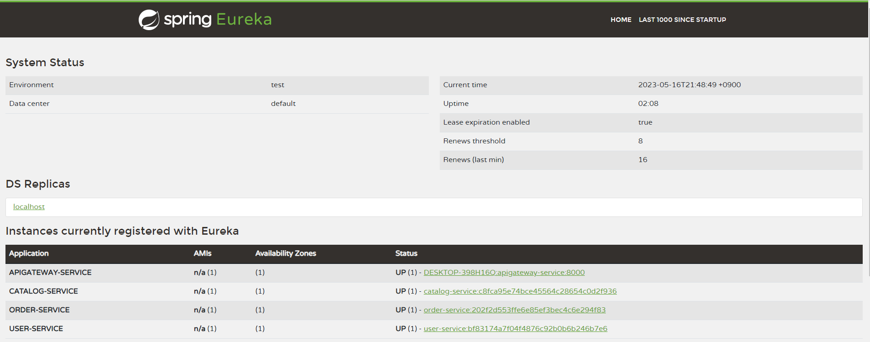The width and height of the screenshot is (870, 342).
Task: Open DESKTOP-398H16Q:apigateway-service:8000 instance link
Action: tap(504, 273)
